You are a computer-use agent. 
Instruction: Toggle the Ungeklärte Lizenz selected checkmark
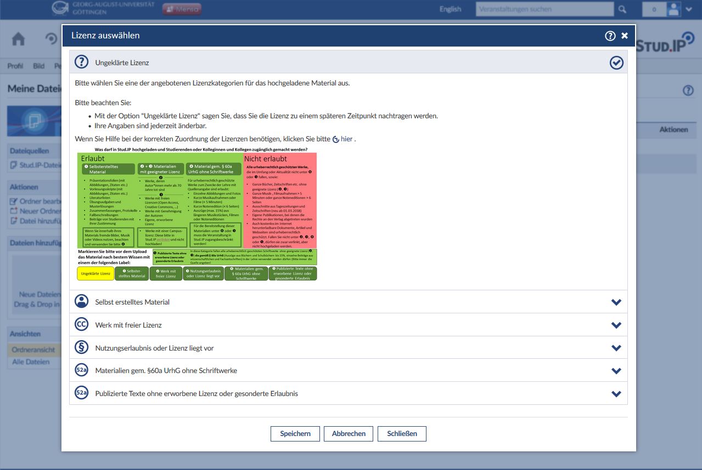coord(616,62)
